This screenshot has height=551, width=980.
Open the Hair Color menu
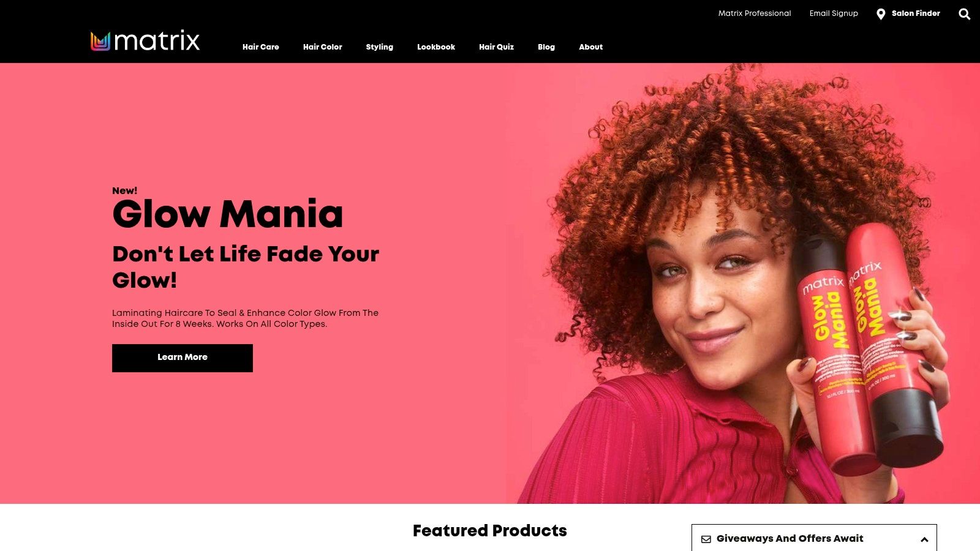[323, 47]
